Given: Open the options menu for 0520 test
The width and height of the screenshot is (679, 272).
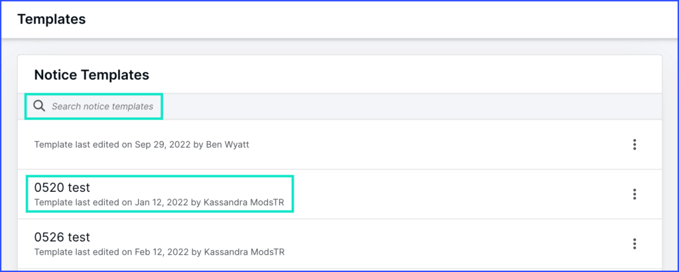Looking at the screenshot, I should click(x=635, y=194).
